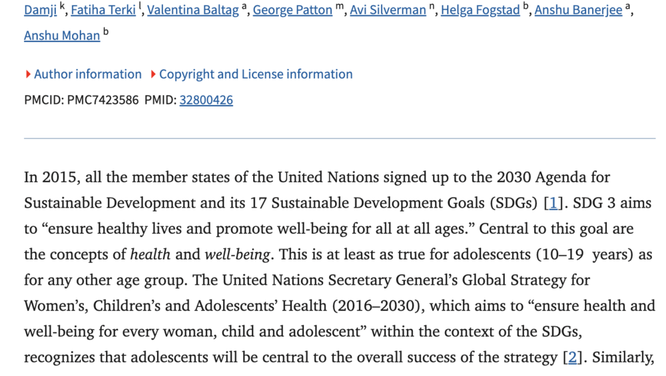666x376 pixels.
Task: Open the Anshu Mohan author link
Action: [x=62, y=36]
